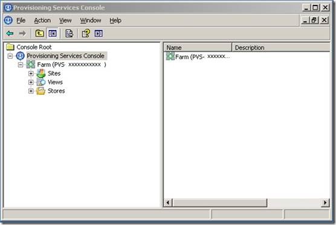The width and height of the screenshot is (336, 225).
Task: Sort by the Name column header
Action: 198,48
